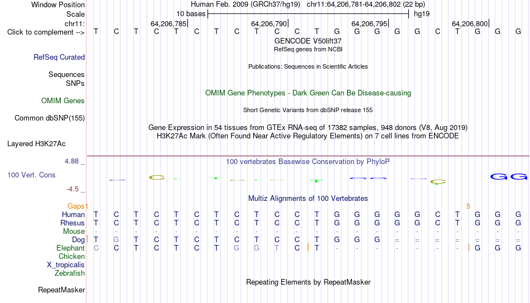Click the orange gap count 5
The width and height of the screenshot is (530, 303).
click(468, 206)
